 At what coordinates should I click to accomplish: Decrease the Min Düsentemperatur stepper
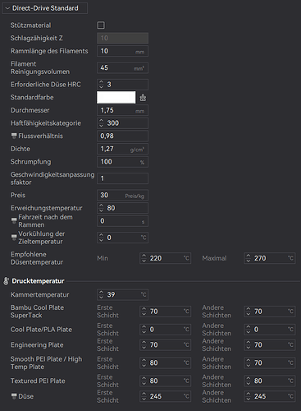[144, 261]
